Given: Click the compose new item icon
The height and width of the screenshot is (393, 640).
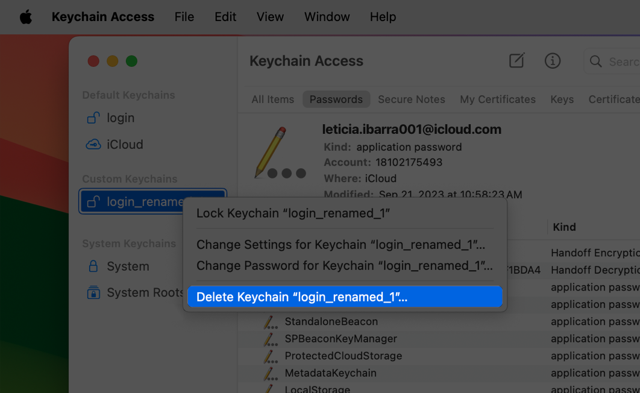Looking at the screenshot, I should pos(516,61).
